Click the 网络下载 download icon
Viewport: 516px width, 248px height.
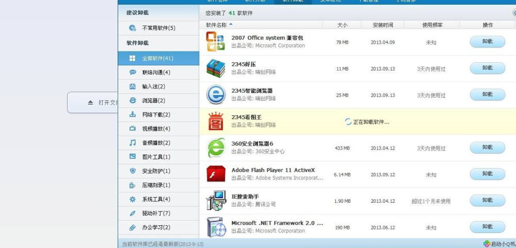(133, 115)
